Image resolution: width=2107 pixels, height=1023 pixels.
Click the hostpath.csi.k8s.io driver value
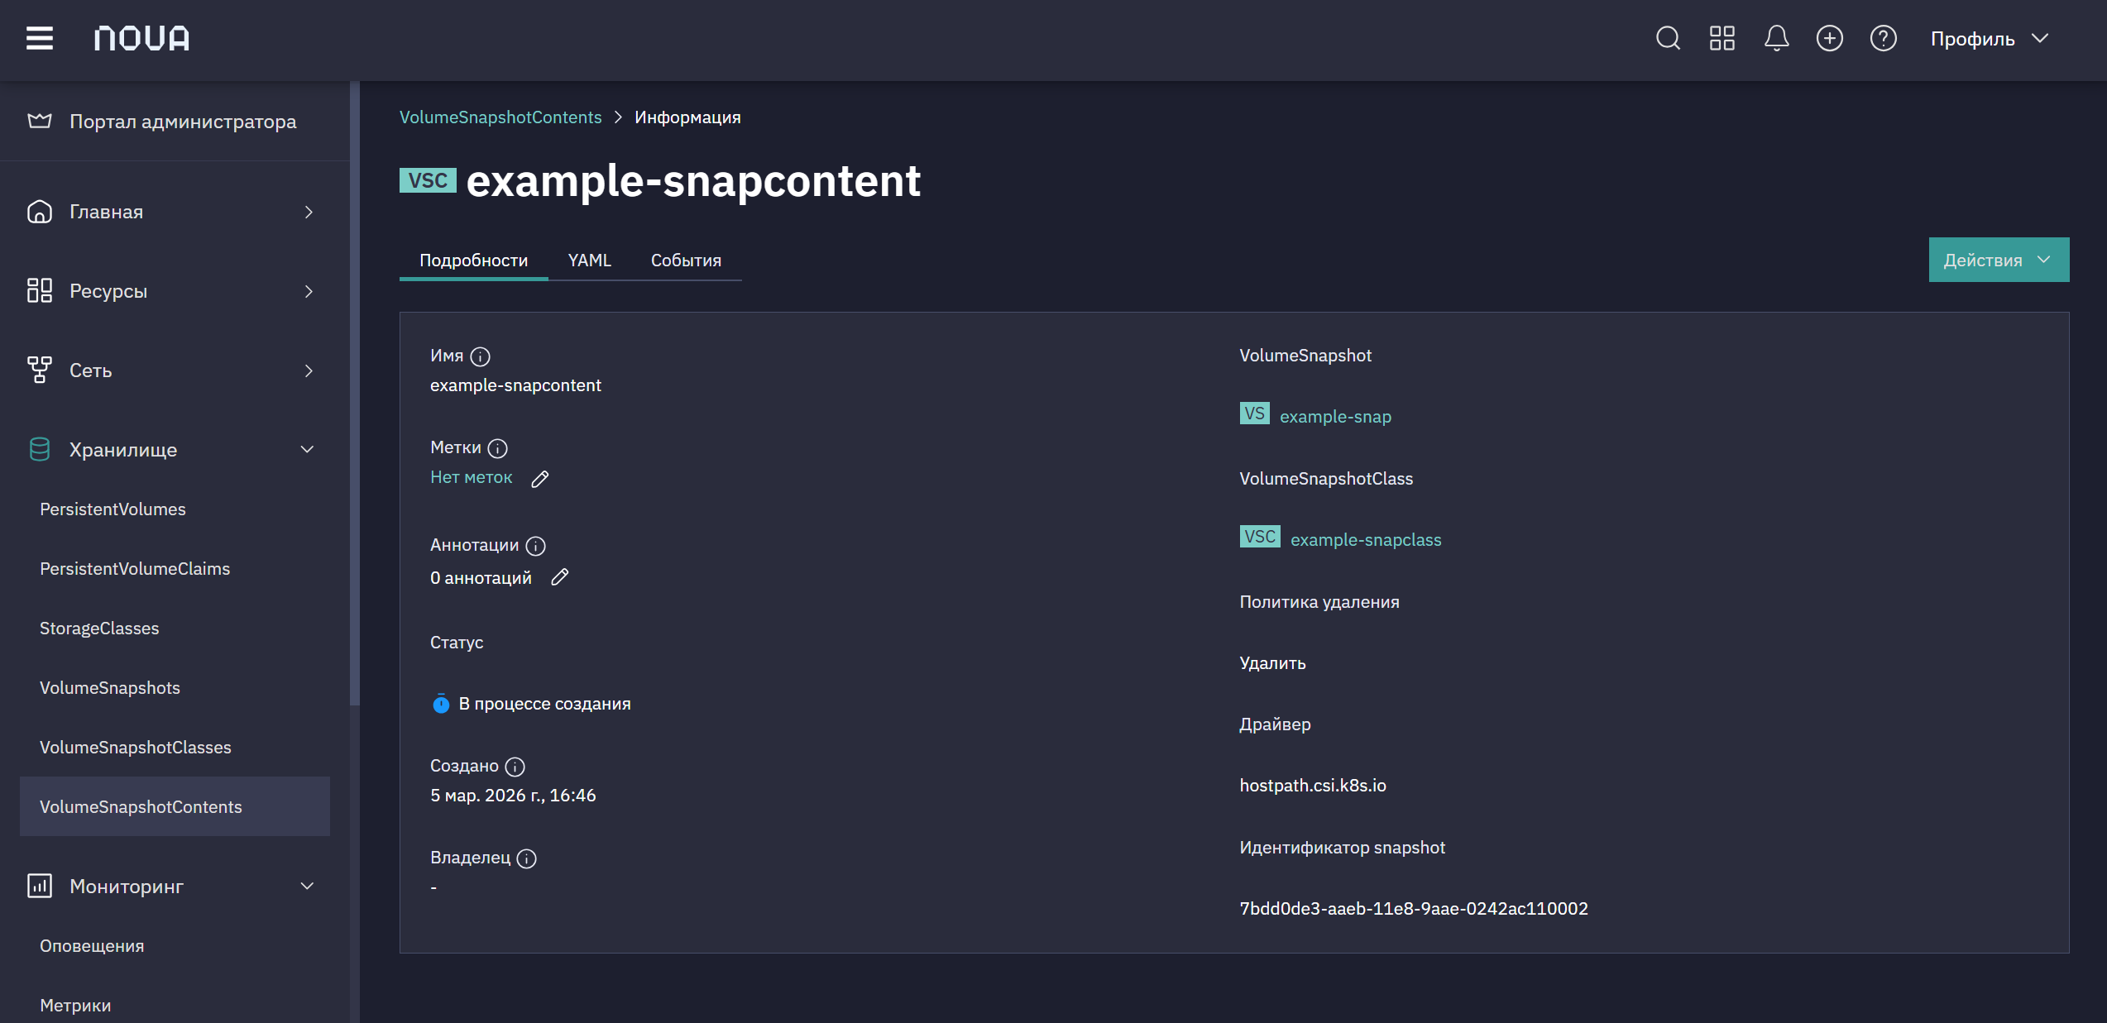(1313, 786)
